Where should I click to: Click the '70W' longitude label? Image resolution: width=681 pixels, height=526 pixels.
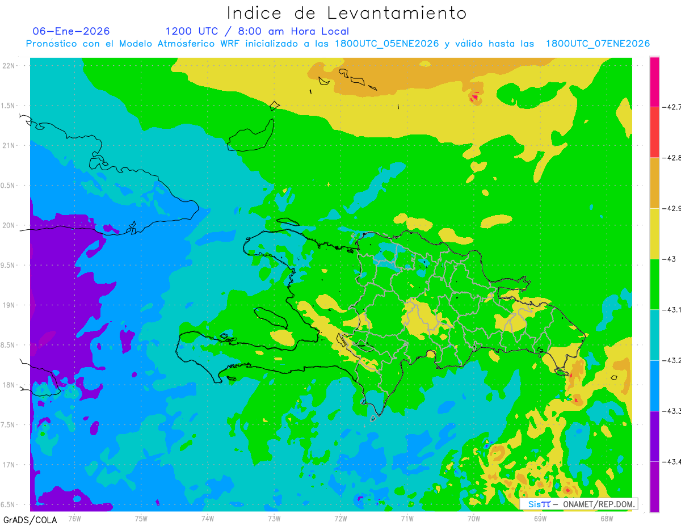point(474,518)
